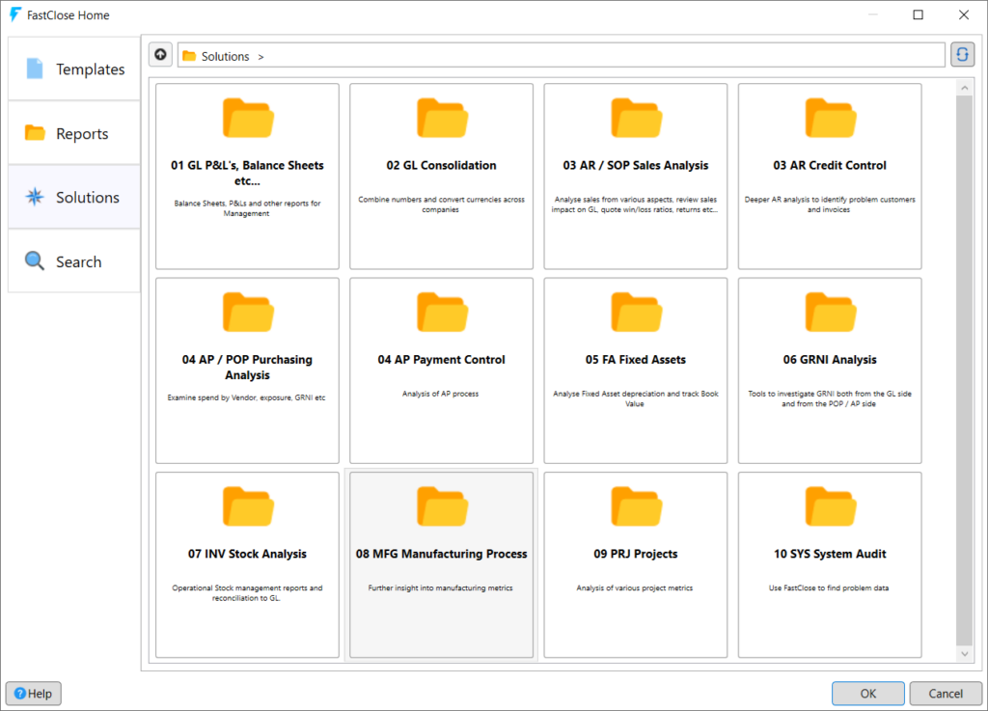The height and width of the screenshot is (711, 988).
Task: Open the 05 FA Fixed Assets folder icon
Action: pyautogui.click(x=636, y=313)
